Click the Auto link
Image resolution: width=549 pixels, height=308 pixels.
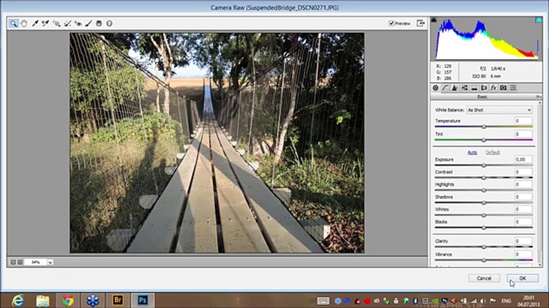(x=472, y=152)
